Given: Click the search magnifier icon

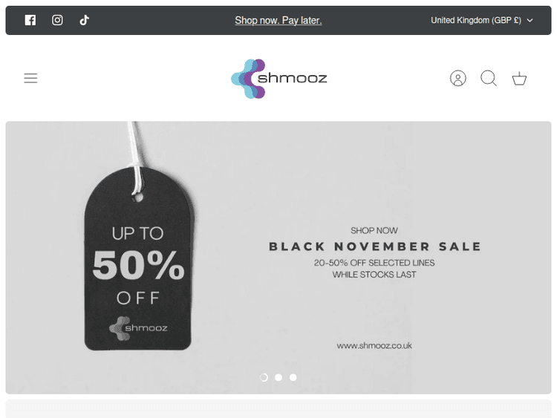Looking at the screenshot, I should (x=489, y=78).
